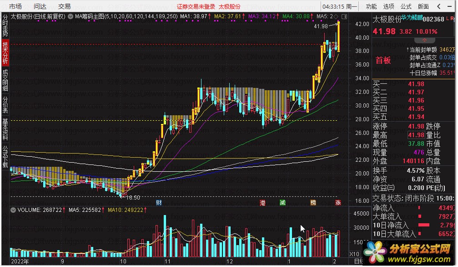Image resolution: width=458 pixels, height=267 pixels.
Task: Toggle side panel icon at chart top-right
Action: [344, 17]
